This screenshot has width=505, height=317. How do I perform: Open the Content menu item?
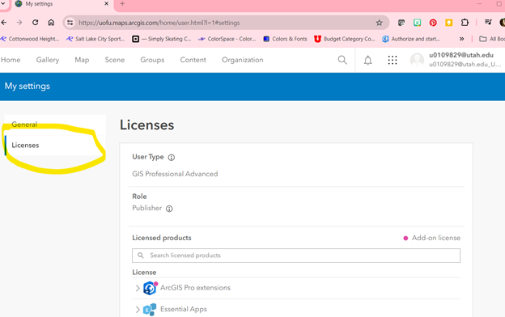[193, 60]
